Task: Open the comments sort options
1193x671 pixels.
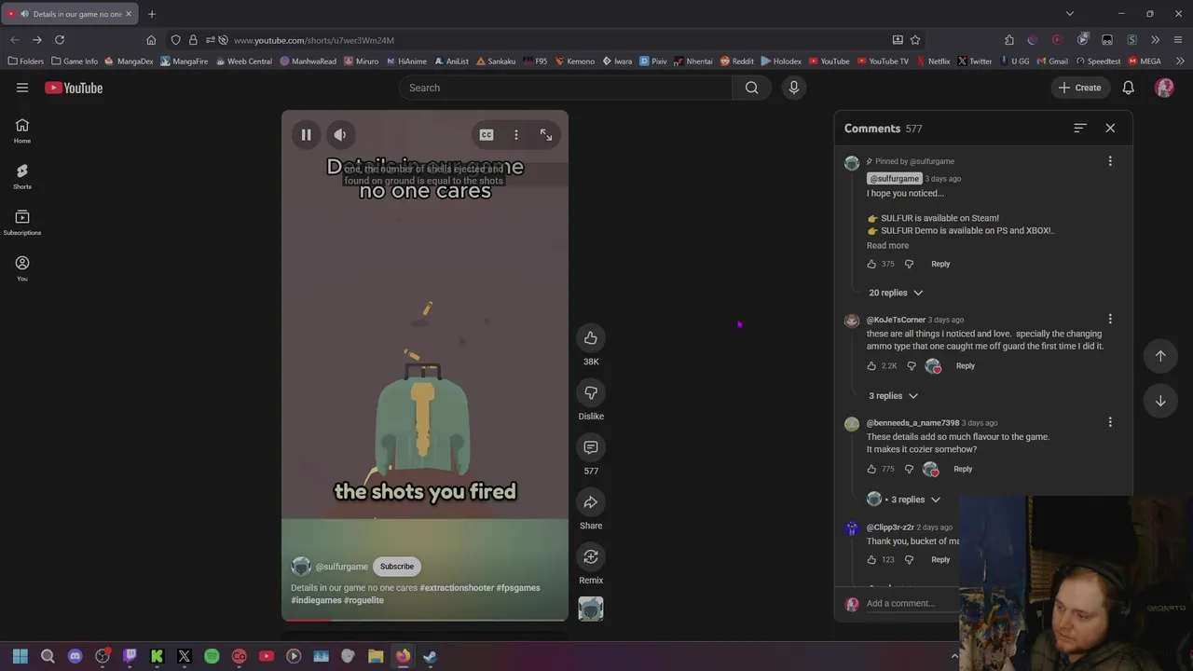Action: [x=1080, y=128]
